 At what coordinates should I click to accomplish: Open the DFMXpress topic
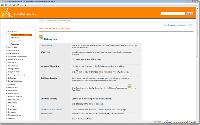[12, 78]
